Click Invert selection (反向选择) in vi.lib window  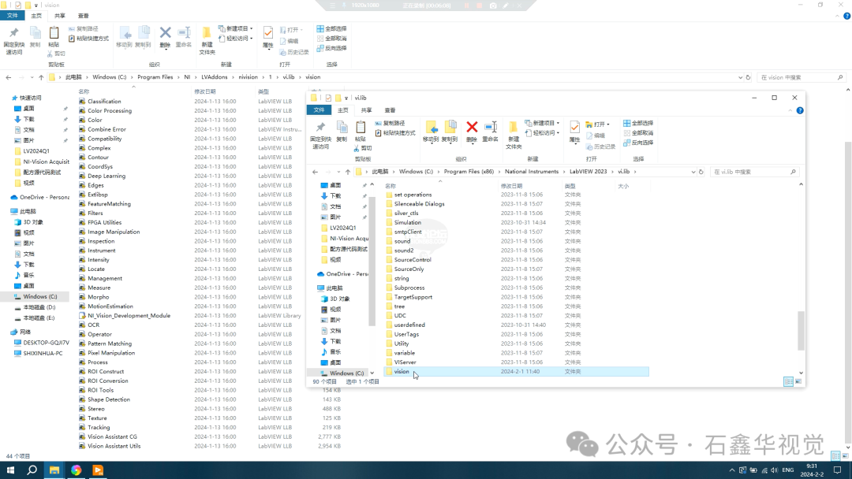click(x=638, y=143)
